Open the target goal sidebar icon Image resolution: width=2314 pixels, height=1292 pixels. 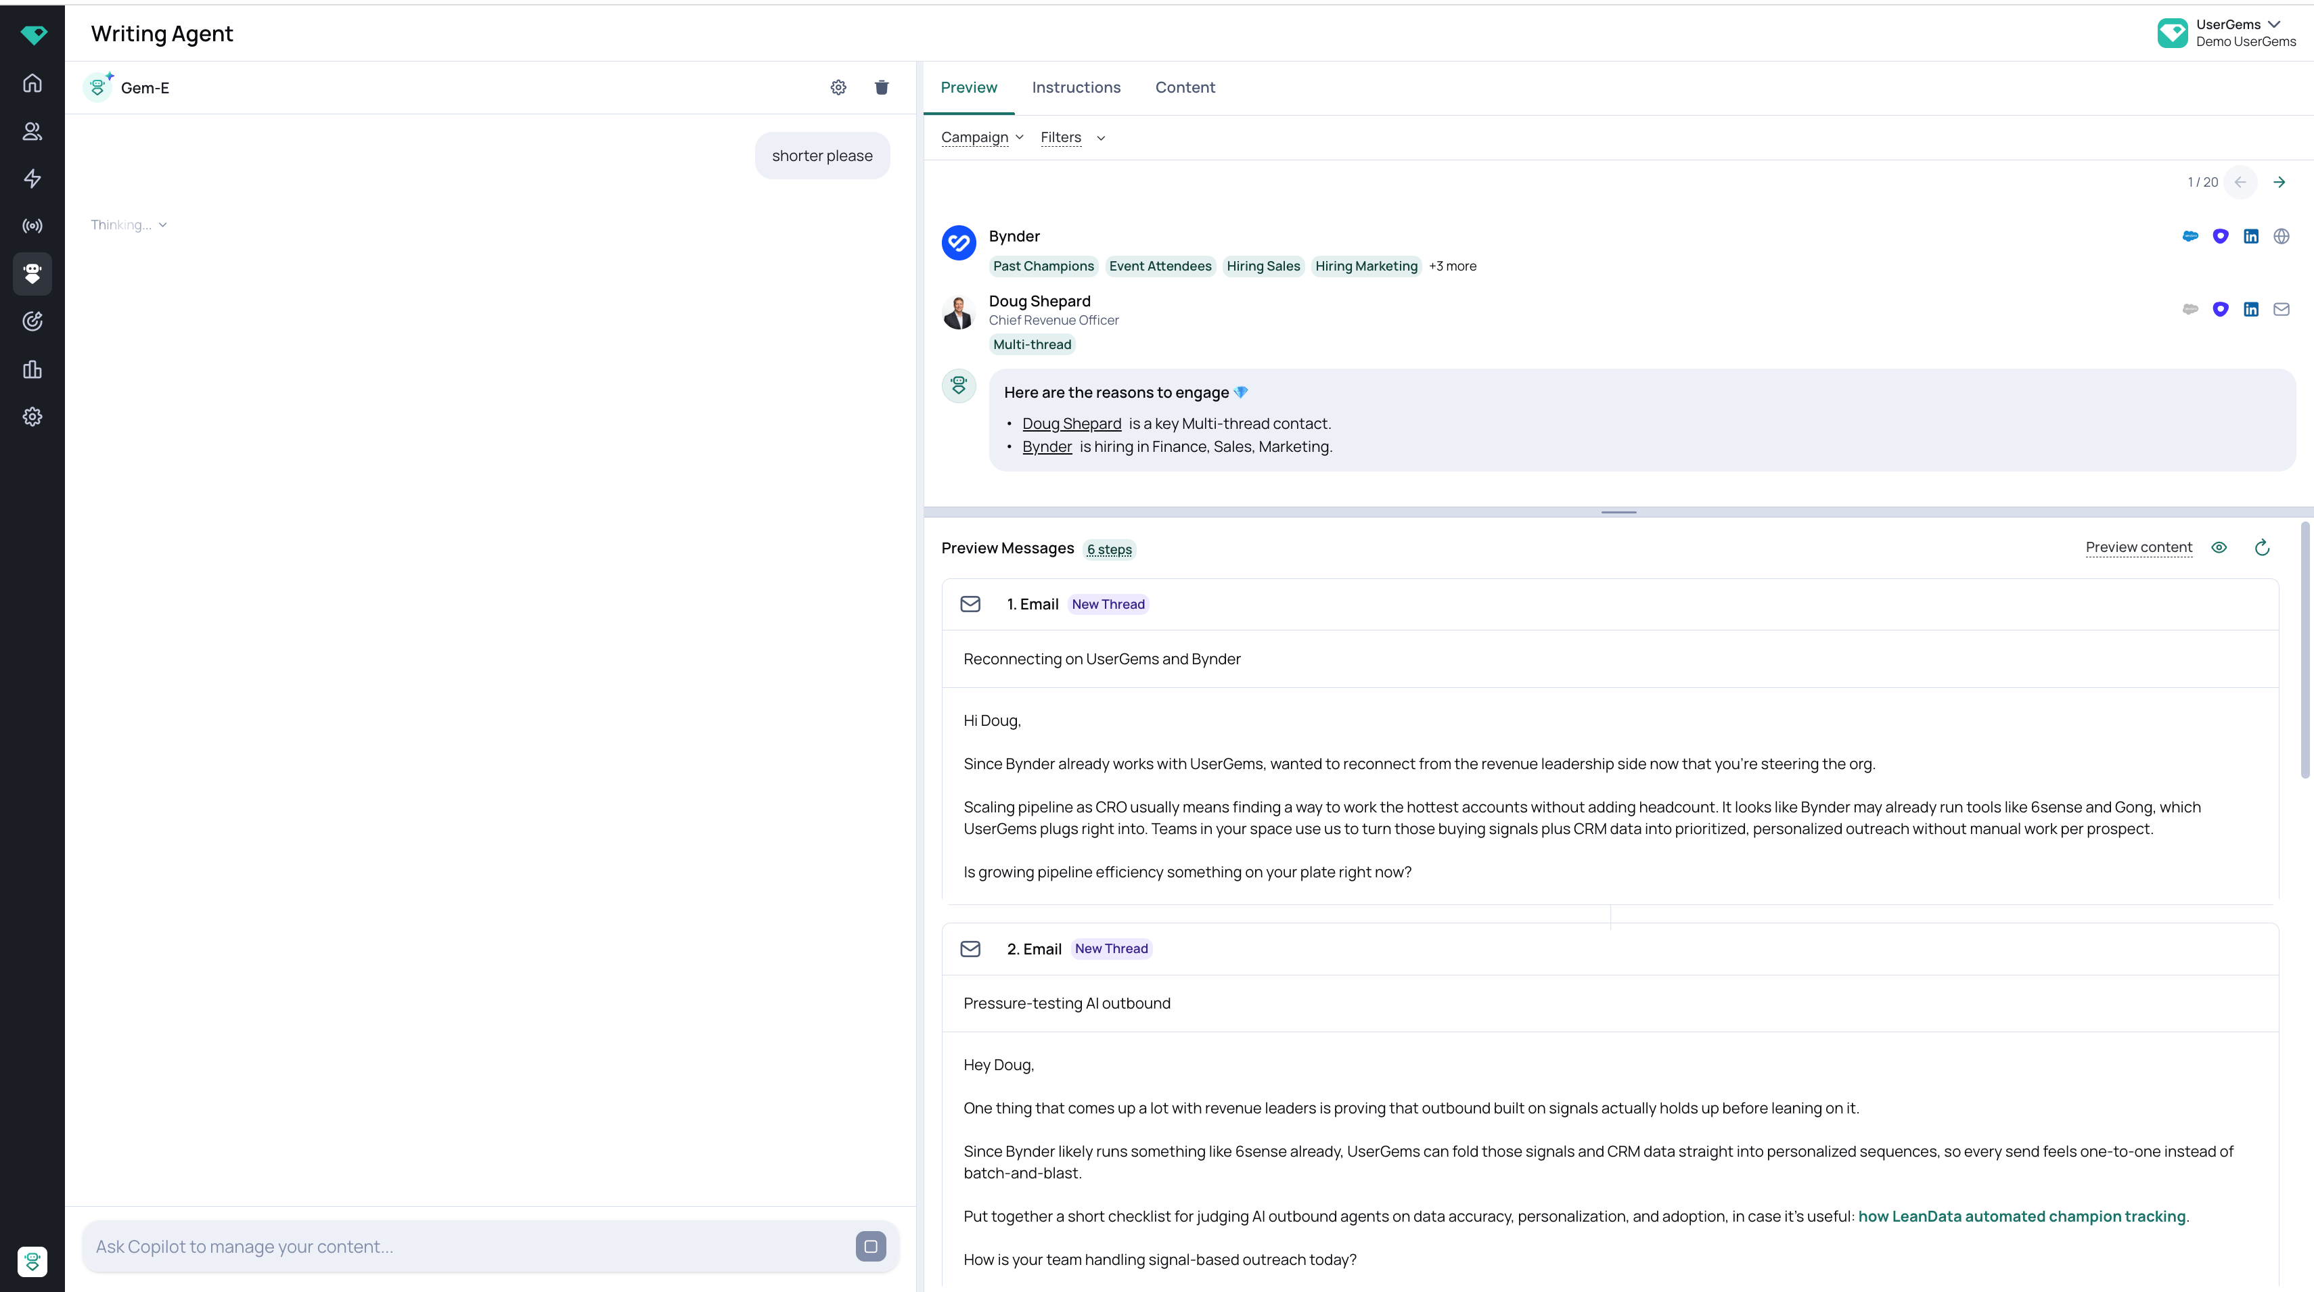[x=32, y=321]
